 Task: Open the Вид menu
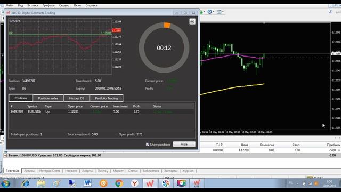coord(20,5)
